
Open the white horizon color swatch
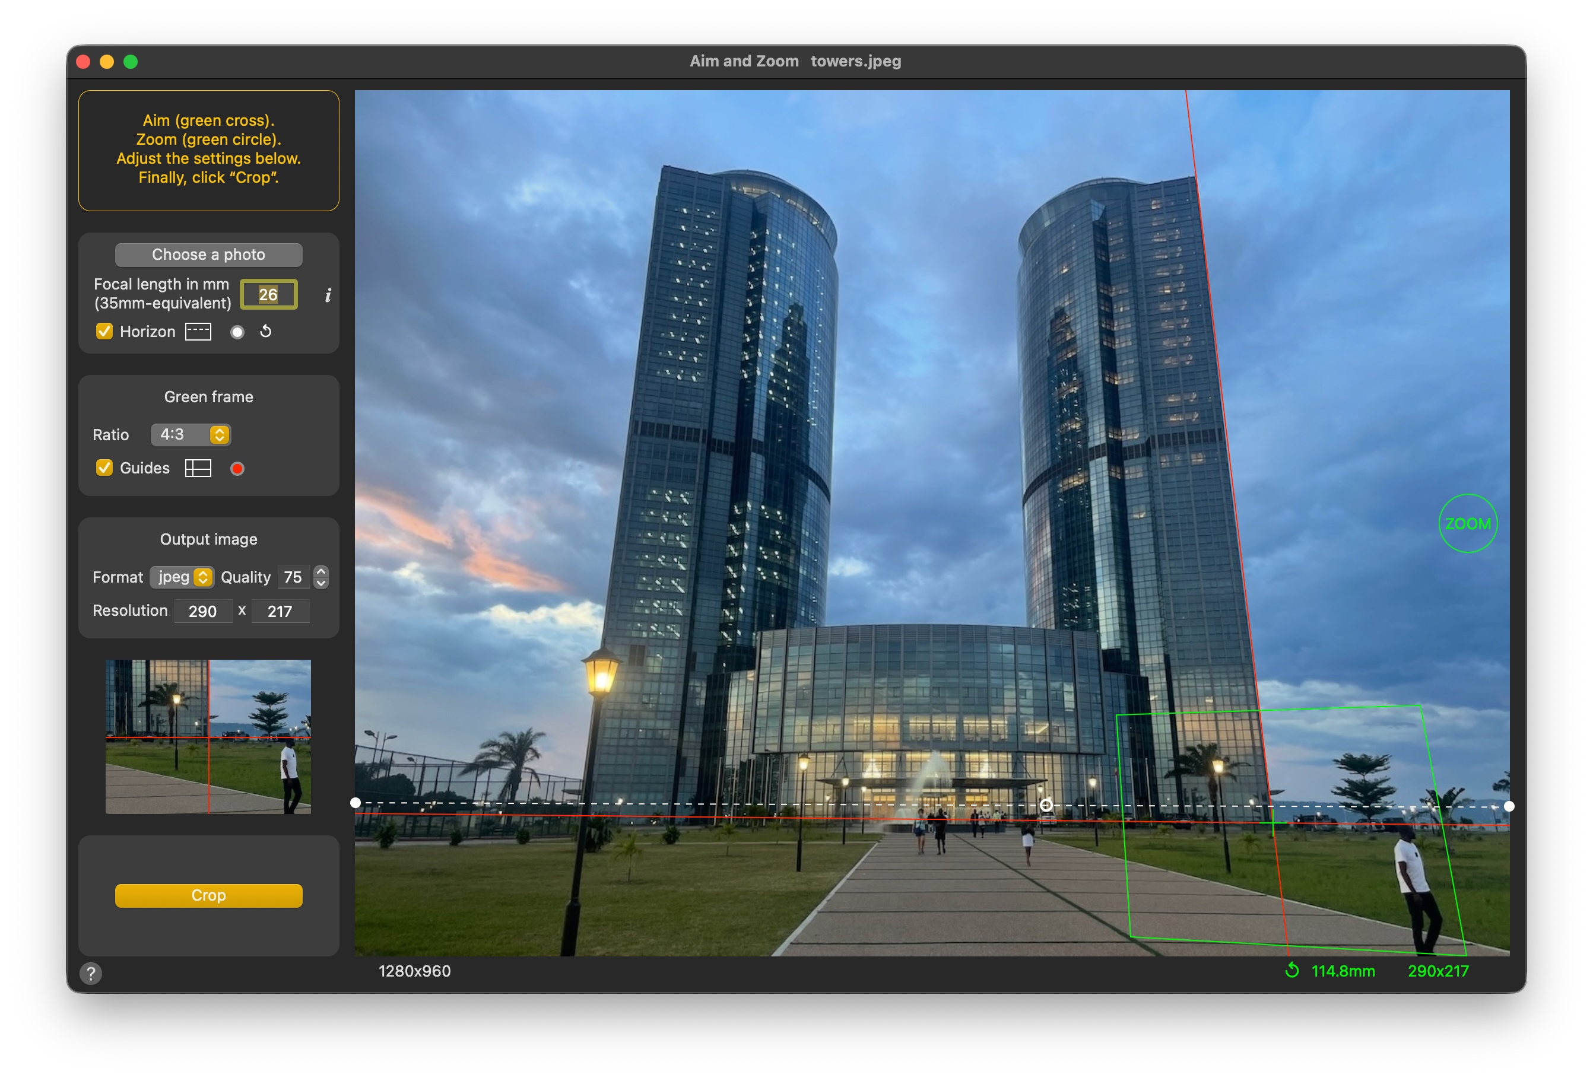[x=237, y=332]
